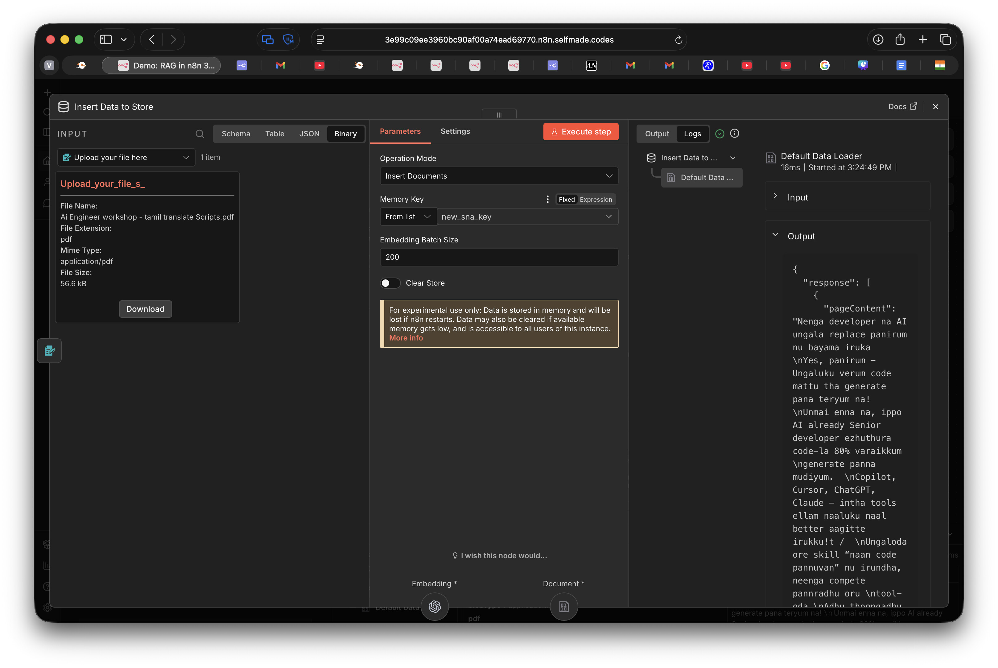Click the Execute step button
998x668 pixels.
[x=580, y=132]
